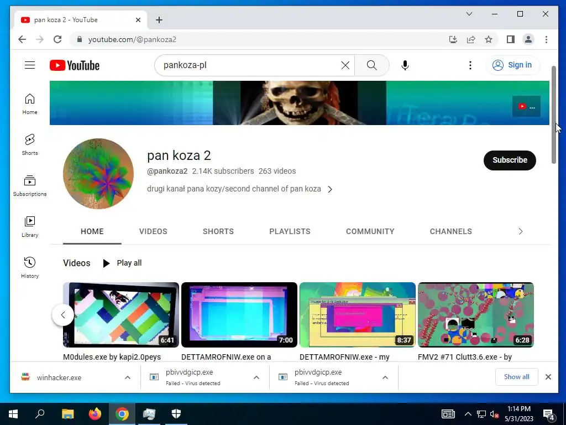This screenshot has width=566, height=425.
Task: Open a new browser tab
Action: (159, 20)
